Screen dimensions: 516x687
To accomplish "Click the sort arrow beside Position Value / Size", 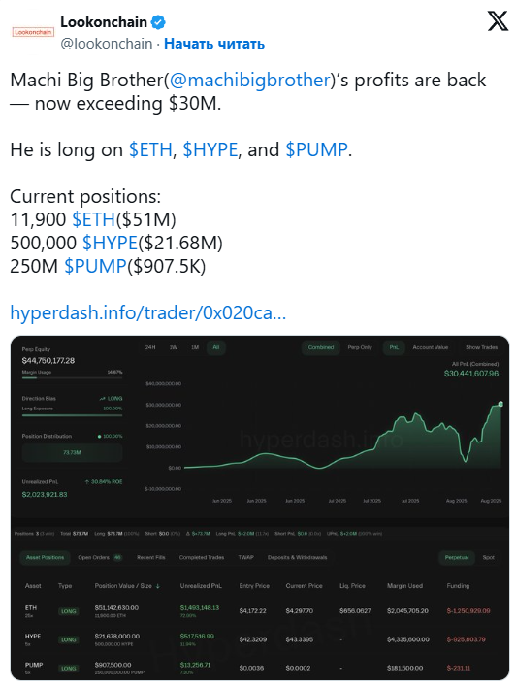I will point(158,586).
